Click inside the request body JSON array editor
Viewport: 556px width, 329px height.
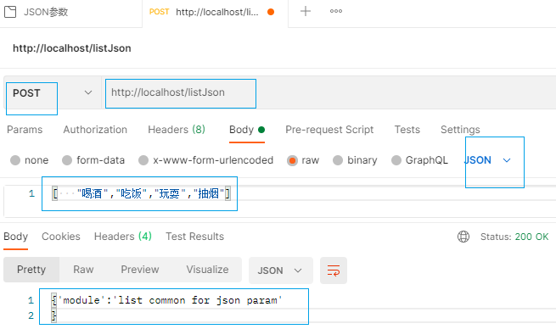click(141, 193)
